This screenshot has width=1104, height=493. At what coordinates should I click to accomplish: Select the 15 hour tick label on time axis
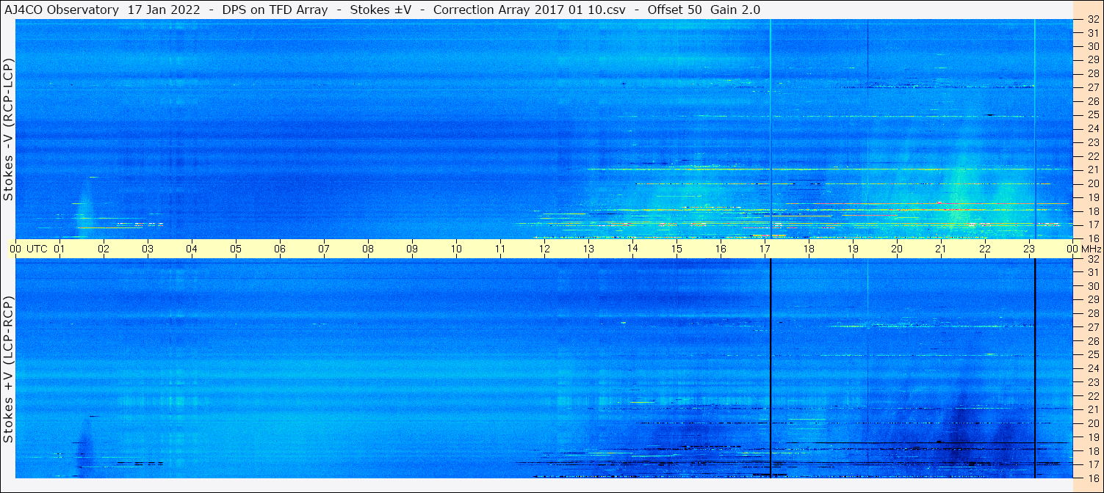pos(677,249)
